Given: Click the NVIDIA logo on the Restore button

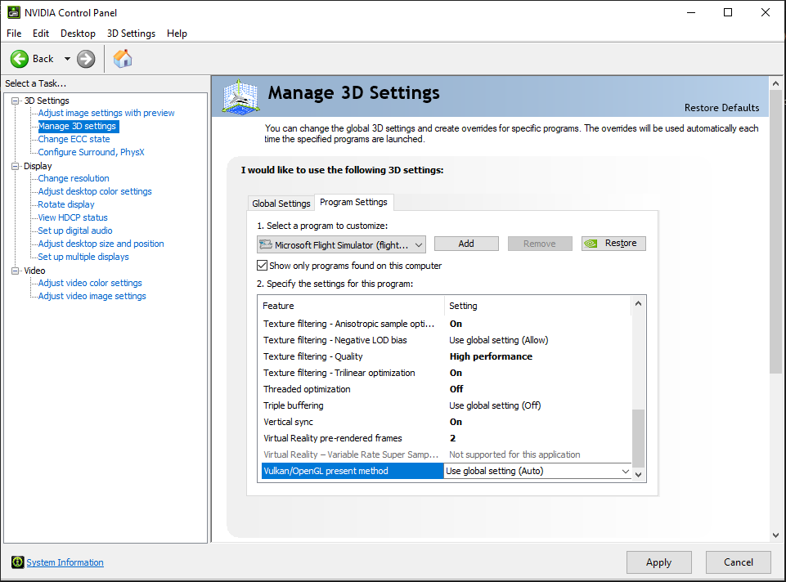Looking at the screenshot, I should [x=593, y=244].
